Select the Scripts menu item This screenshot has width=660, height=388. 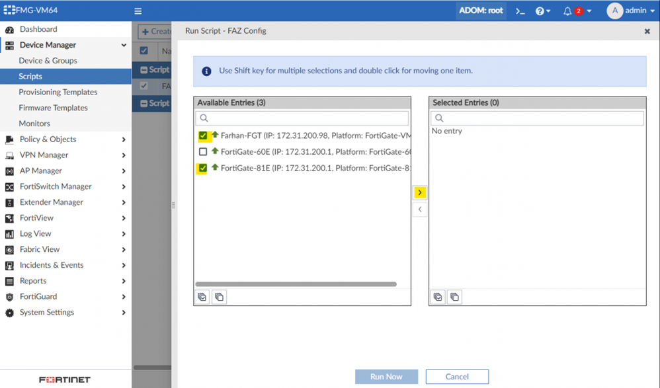65,76
